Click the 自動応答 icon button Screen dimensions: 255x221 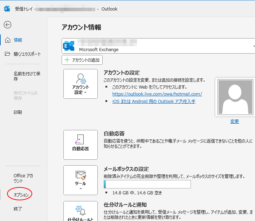pos(81,145)
